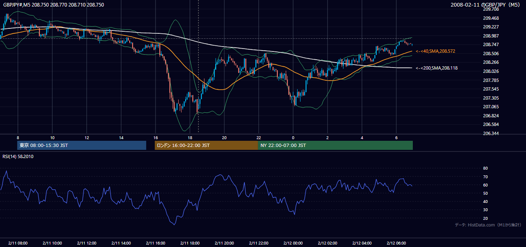Click hour label 12 under the price chart
Viewport: 526px width, 247px height.
pyautogui.click(x=86, y=137)
